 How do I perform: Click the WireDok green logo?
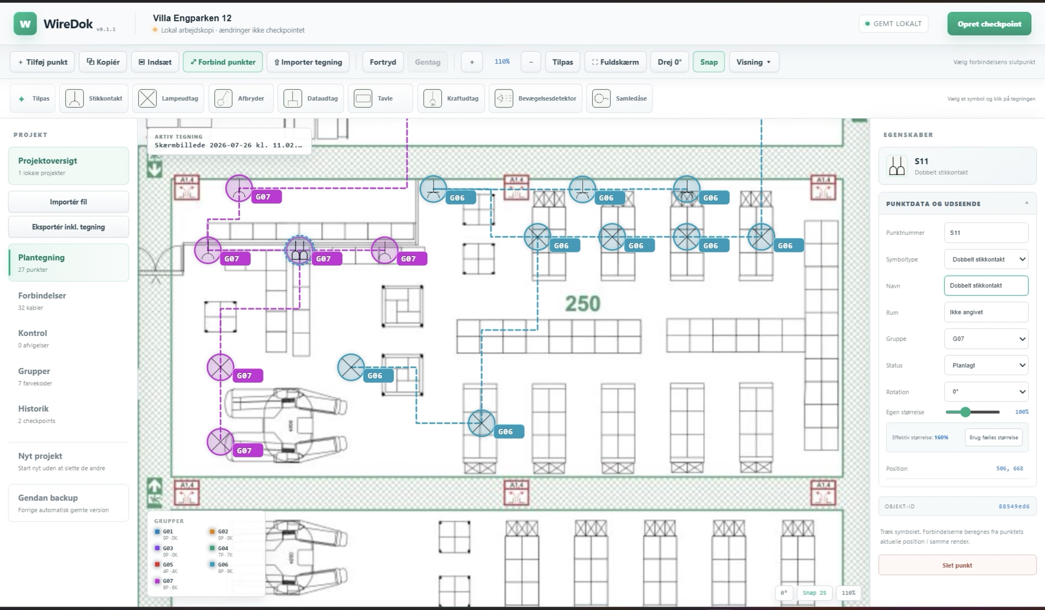(25, 24)
